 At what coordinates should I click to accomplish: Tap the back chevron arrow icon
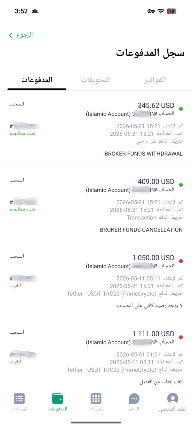[11, 35]
